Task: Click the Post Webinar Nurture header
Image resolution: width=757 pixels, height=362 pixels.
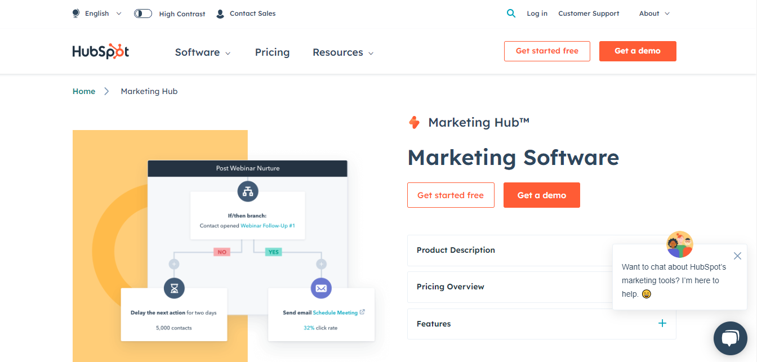Action: coord(248,168)
